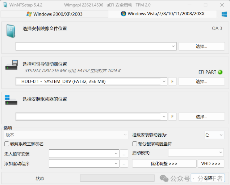Click the green EFI PART status light

pos(219,72)
